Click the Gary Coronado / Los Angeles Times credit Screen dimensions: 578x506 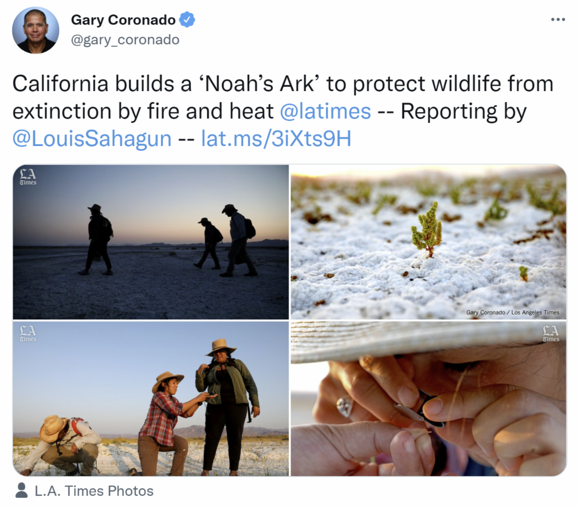(512, 312)
